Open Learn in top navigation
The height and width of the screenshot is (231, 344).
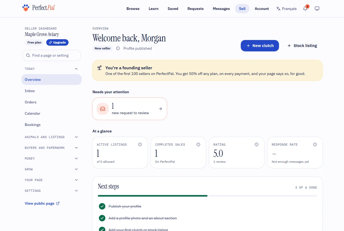153,9
